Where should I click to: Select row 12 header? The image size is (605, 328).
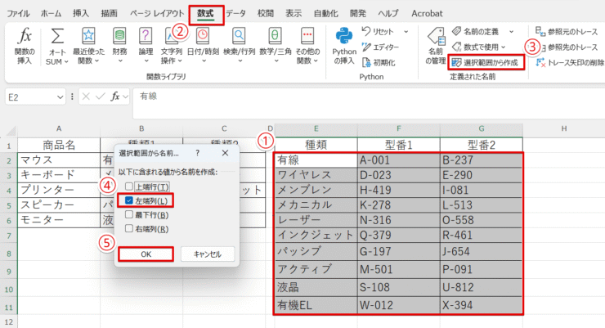pos(8,321)
